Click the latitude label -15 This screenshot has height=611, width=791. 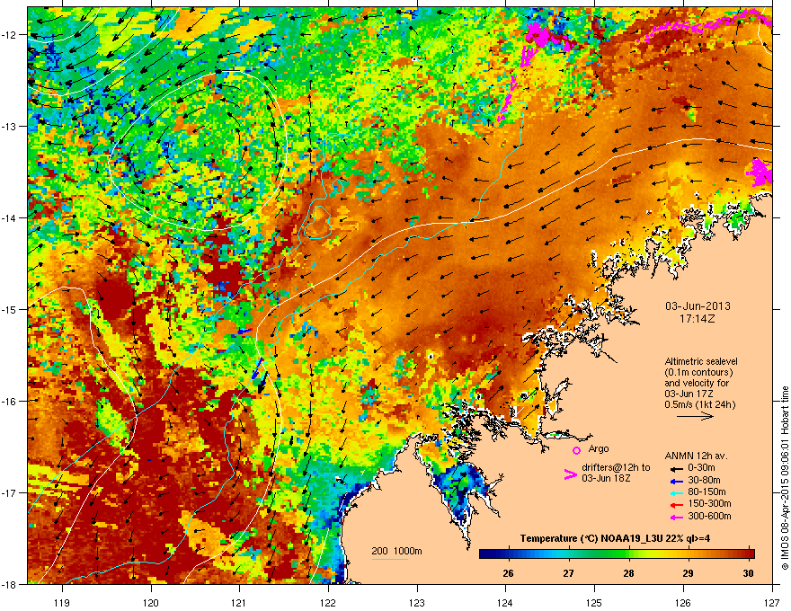pos(9,309)
